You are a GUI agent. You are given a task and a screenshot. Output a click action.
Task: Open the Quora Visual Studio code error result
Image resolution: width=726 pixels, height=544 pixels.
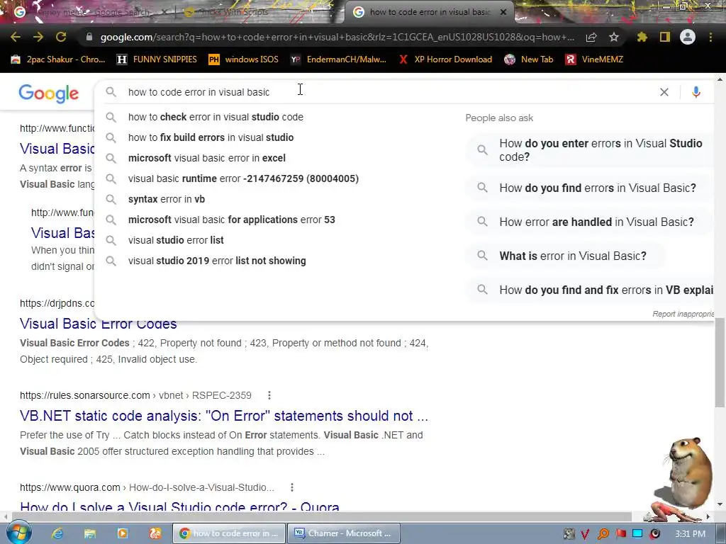(179, 507)
